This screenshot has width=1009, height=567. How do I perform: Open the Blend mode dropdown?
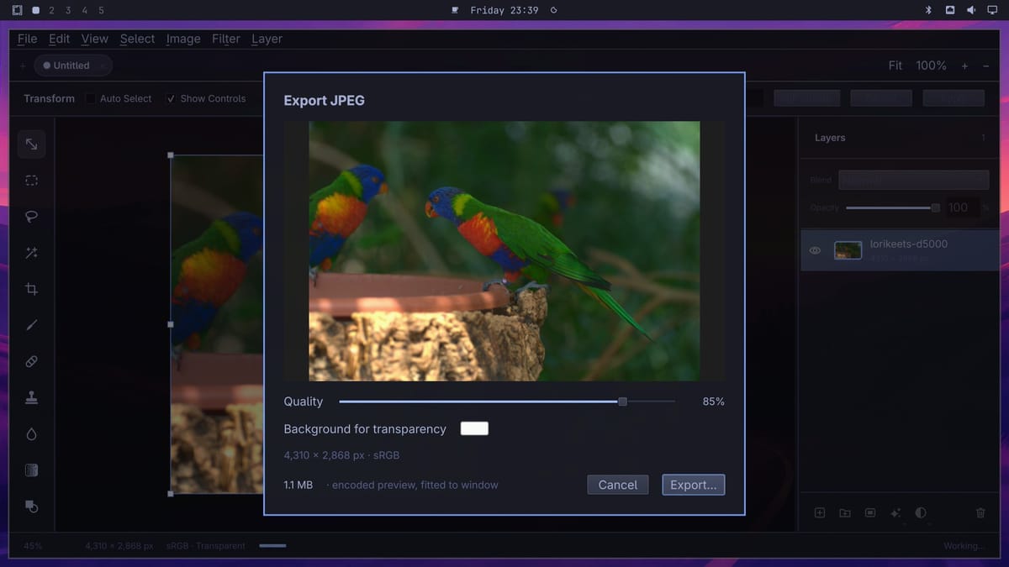click(914, 180)
